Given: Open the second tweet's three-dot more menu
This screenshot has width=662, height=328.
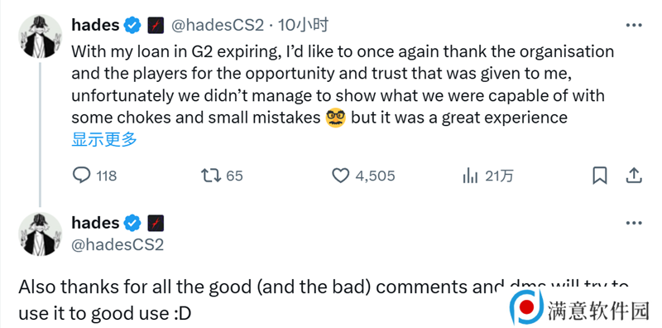Looking at the screenshot, I should 634,223.
